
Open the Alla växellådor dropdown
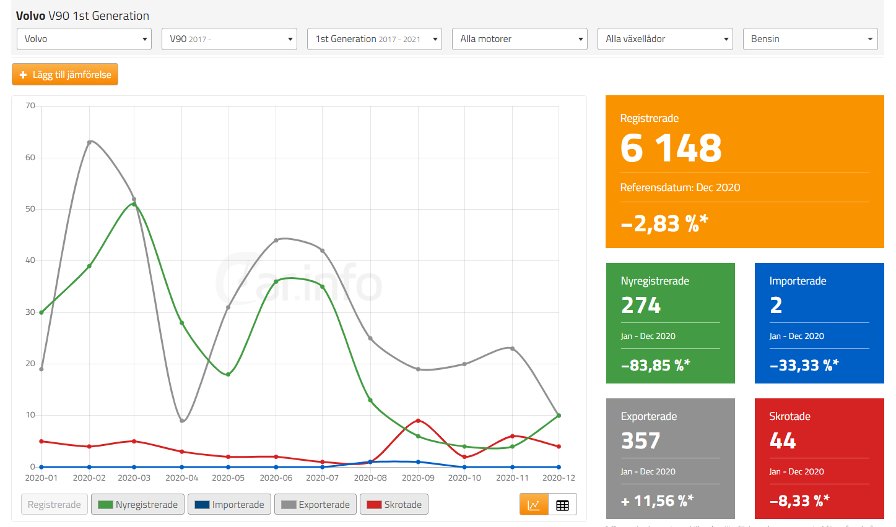(x=665, y=39)
